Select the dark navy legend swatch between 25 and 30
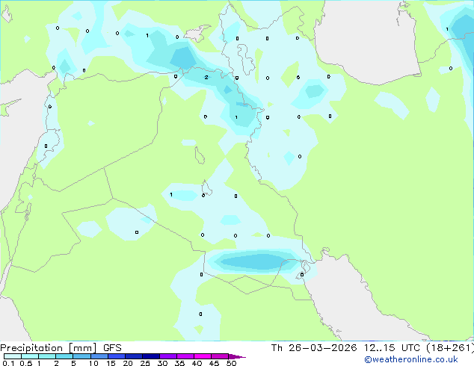Viewport: 474px width, 366px height. coord(150,356)
